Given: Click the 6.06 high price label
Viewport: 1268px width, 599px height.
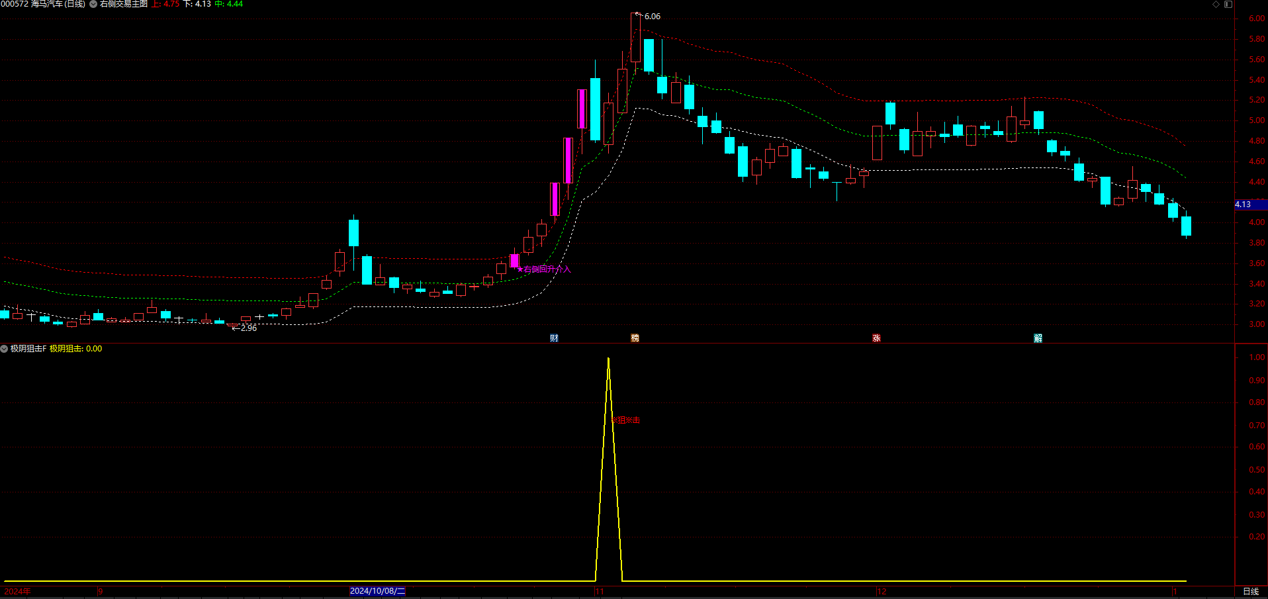Looking at the screenshot, I should (x=653, y=17).
